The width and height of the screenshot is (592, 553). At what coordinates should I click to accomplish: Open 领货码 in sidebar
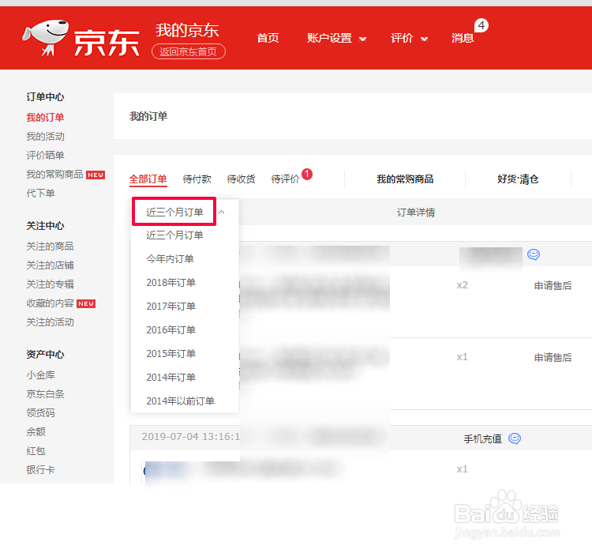tap(40, 412)
